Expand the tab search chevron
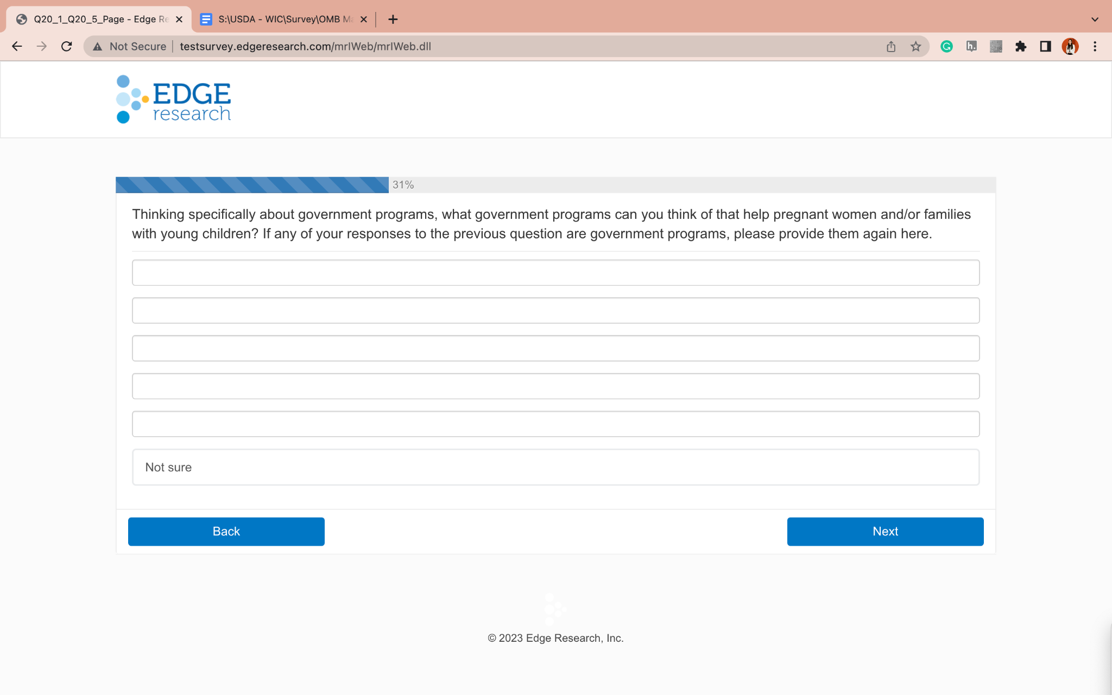This screenshot has height=695, width=1112. [x=1095, y=20]
